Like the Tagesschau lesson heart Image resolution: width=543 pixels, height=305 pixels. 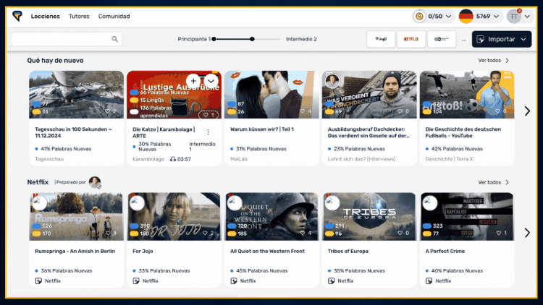tap(107, 111)
